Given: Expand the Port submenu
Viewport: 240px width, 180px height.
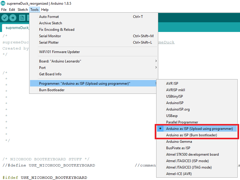Looking at the screenshot, I should tap(94, 68).
